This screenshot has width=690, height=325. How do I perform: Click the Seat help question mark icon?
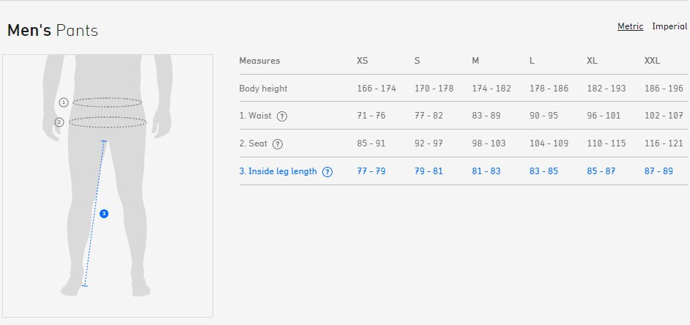point(277,144)
